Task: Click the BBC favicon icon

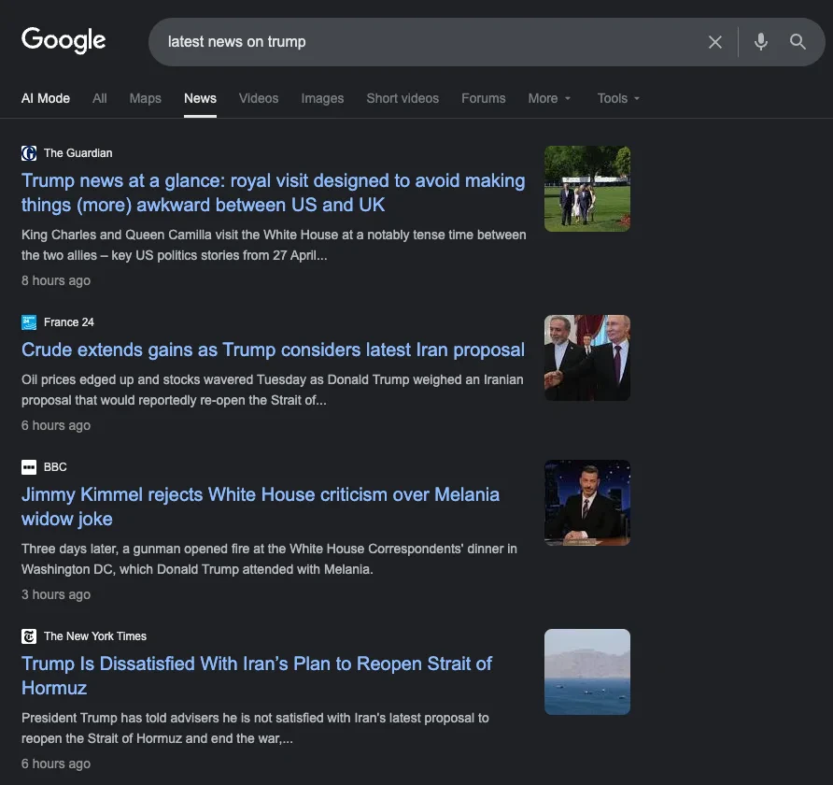Action: 29,467
